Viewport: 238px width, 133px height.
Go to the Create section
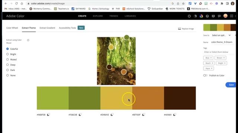point(82,16)
